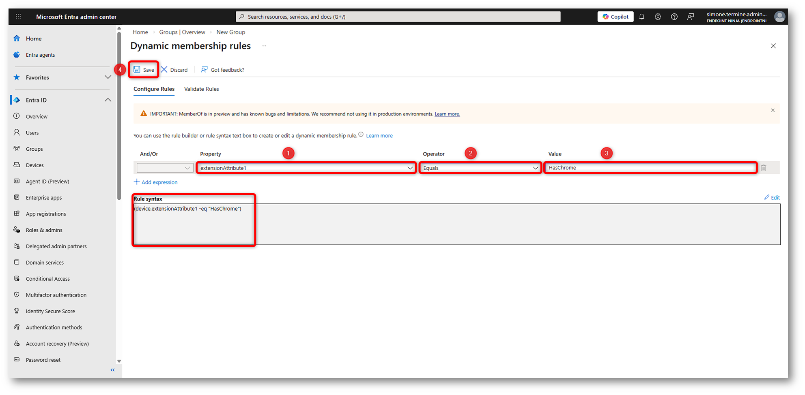The image size is (805, 395).
Task: Click the Home house icon in sidebar
Action: click(17, 38)
